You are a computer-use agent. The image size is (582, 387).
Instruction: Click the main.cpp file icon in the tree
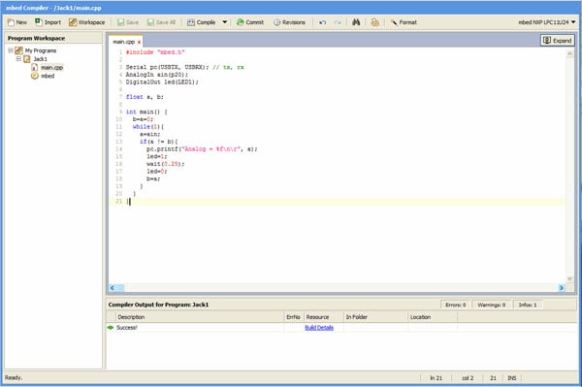tap(35, 67)
